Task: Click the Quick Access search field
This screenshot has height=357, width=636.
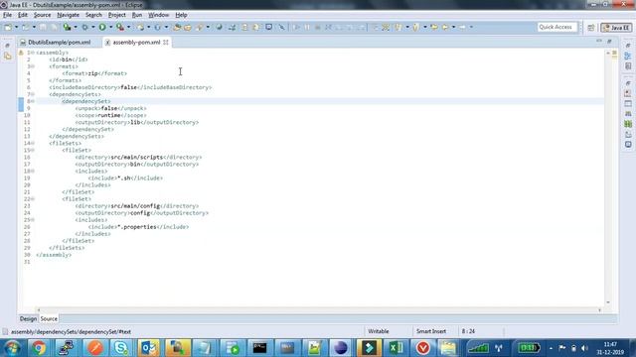Action: [556, 27]
